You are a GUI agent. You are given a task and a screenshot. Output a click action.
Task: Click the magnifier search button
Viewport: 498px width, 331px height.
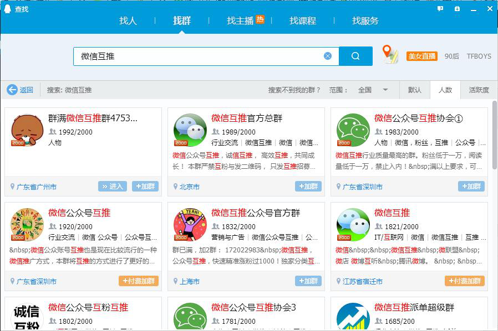[x=355, y=56]
